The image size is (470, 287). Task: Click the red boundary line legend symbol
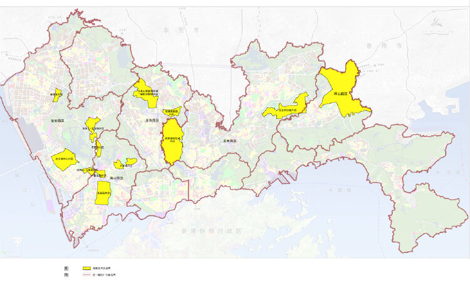[87, 275]
